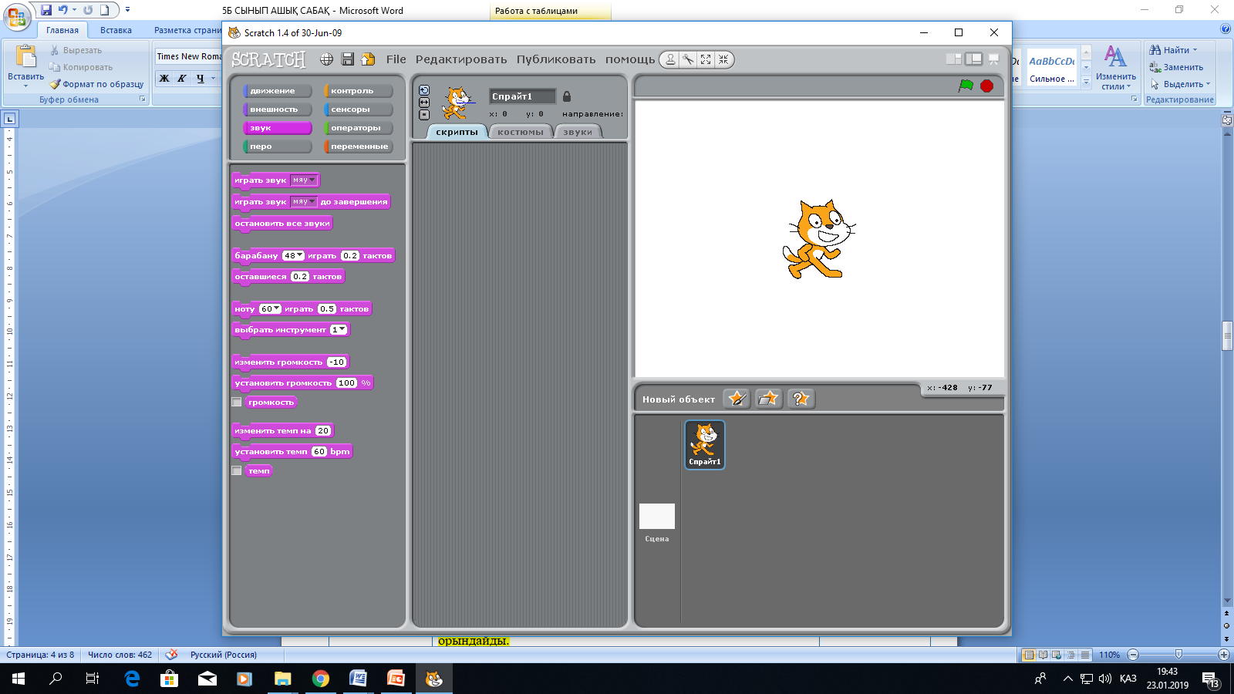Click the green flag to start scripts

coord(966,86)
